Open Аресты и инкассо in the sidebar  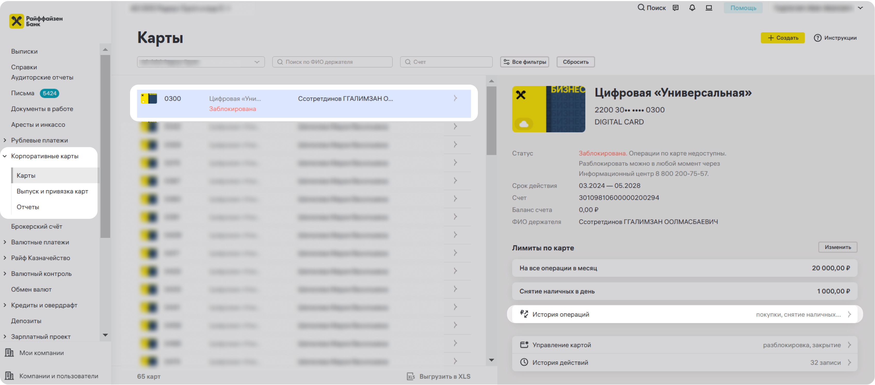[38, 124]
